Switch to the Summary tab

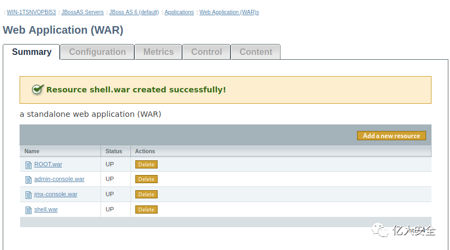tap(32, 52)
